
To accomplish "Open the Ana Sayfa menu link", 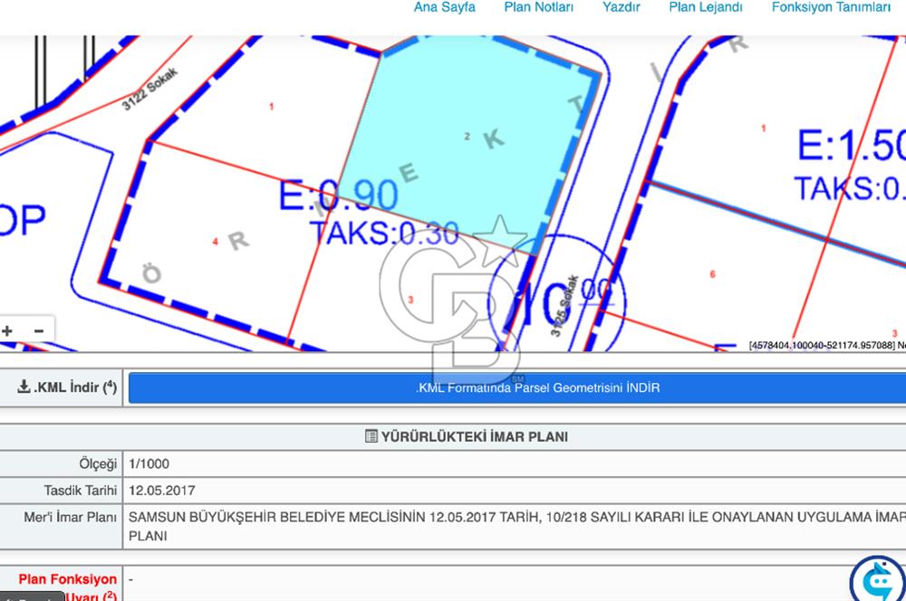I will coord(444,7).
